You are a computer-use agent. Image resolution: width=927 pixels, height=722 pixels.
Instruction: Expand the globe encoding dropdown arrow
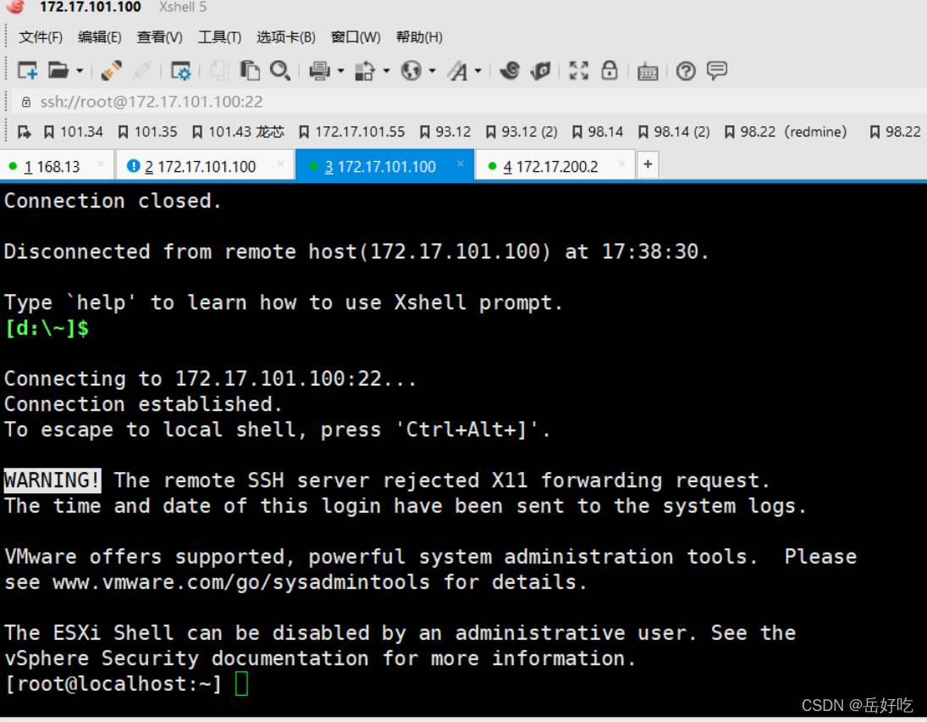(432, 71)
